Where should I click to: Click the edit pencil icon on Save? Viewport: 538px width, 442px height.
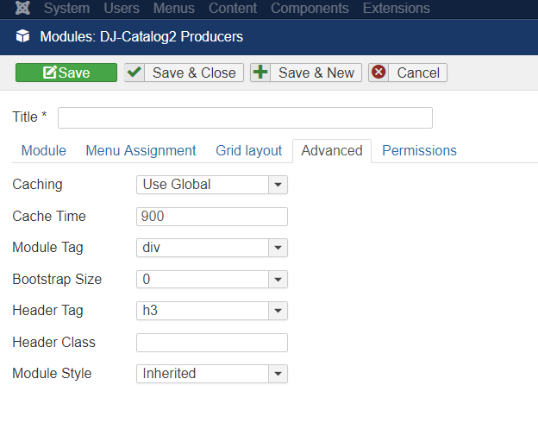tap(49, 73)
